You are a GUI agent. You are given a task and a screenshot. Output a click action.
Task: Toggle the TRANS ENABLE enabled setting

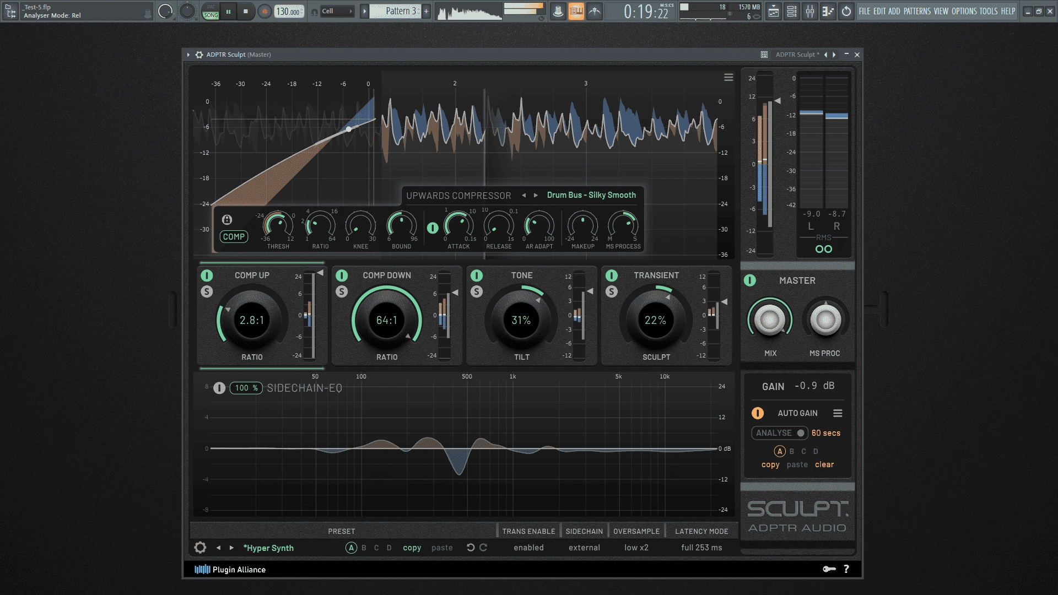point(528,548)
